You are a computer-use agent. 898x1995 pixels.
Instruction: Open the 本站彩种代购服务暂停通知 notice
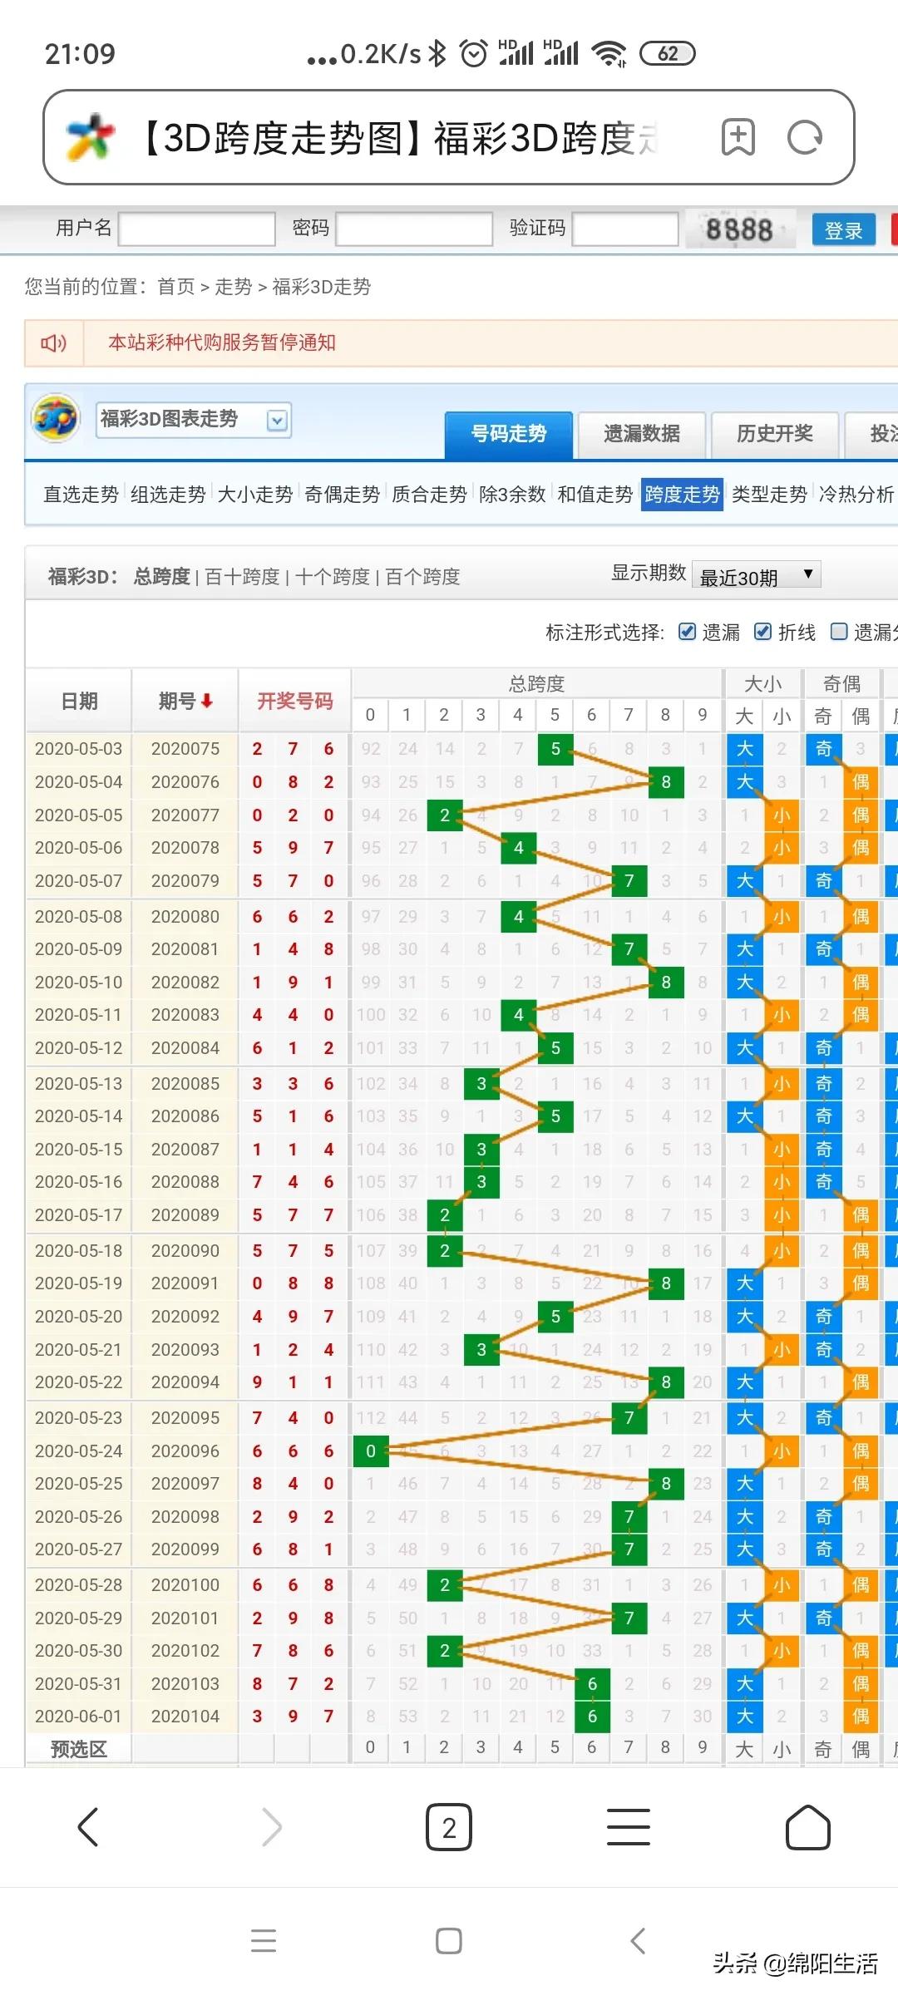pyautogui.click(x=222, y=342)
